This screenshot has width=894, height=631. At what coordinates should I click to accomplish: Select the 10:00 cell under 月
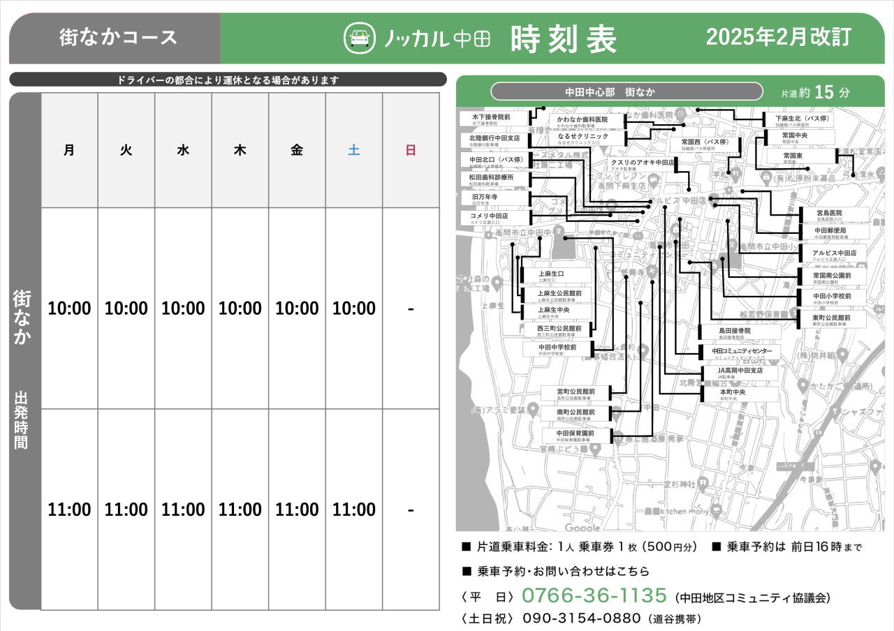[69, 309]
